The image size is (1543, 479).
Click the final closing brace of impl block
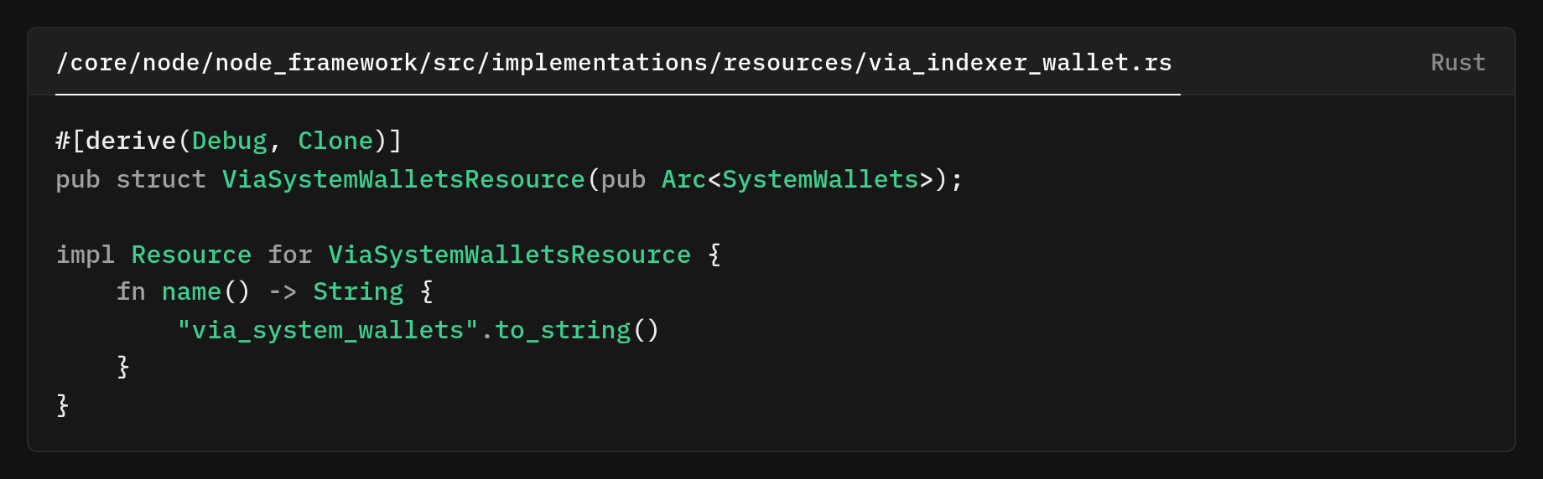(63, 405)
